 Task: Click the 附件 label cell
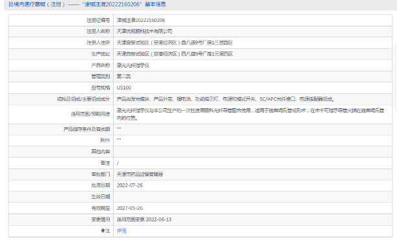pyautogui.click(x=61, y=140)
